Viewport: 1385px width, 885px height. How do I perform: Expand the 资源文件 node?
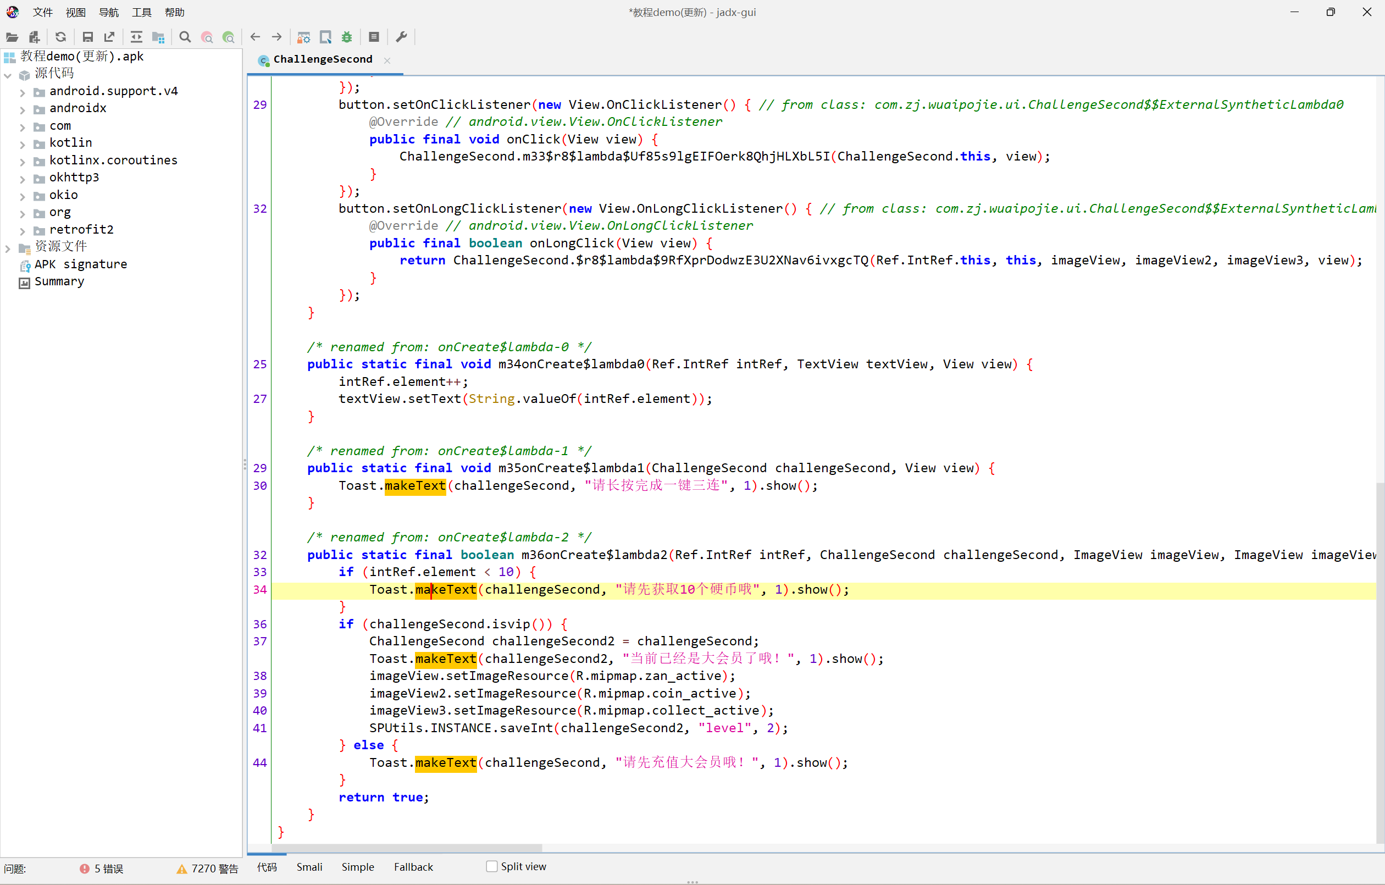pos(8,248)
